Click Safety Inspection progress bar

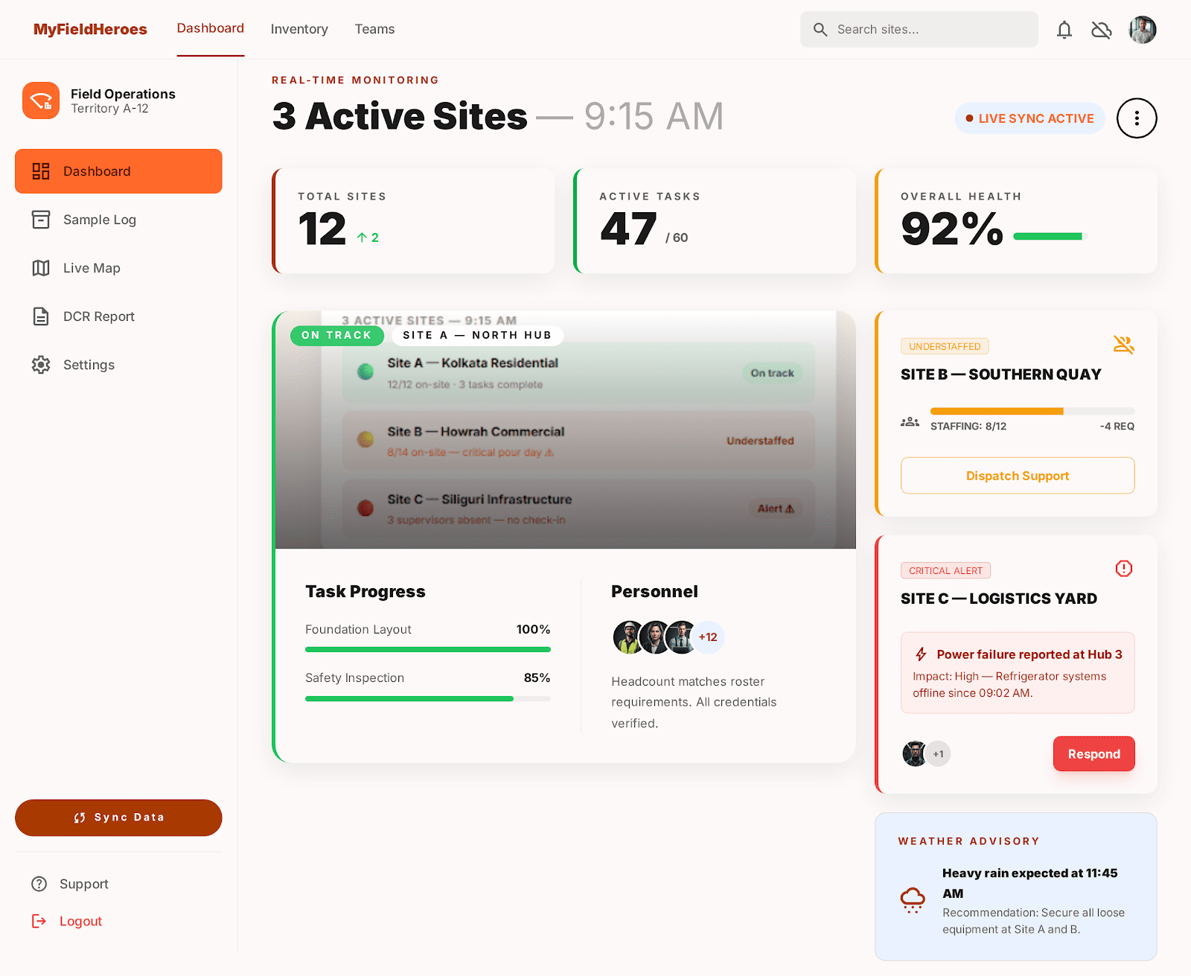(x=428, y=698)
